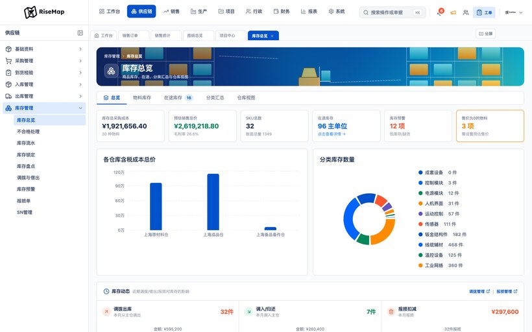Select the 分类汇总 sub-tab
The image size is (532, 332).
pyautogui.click(x=215, y=98)
